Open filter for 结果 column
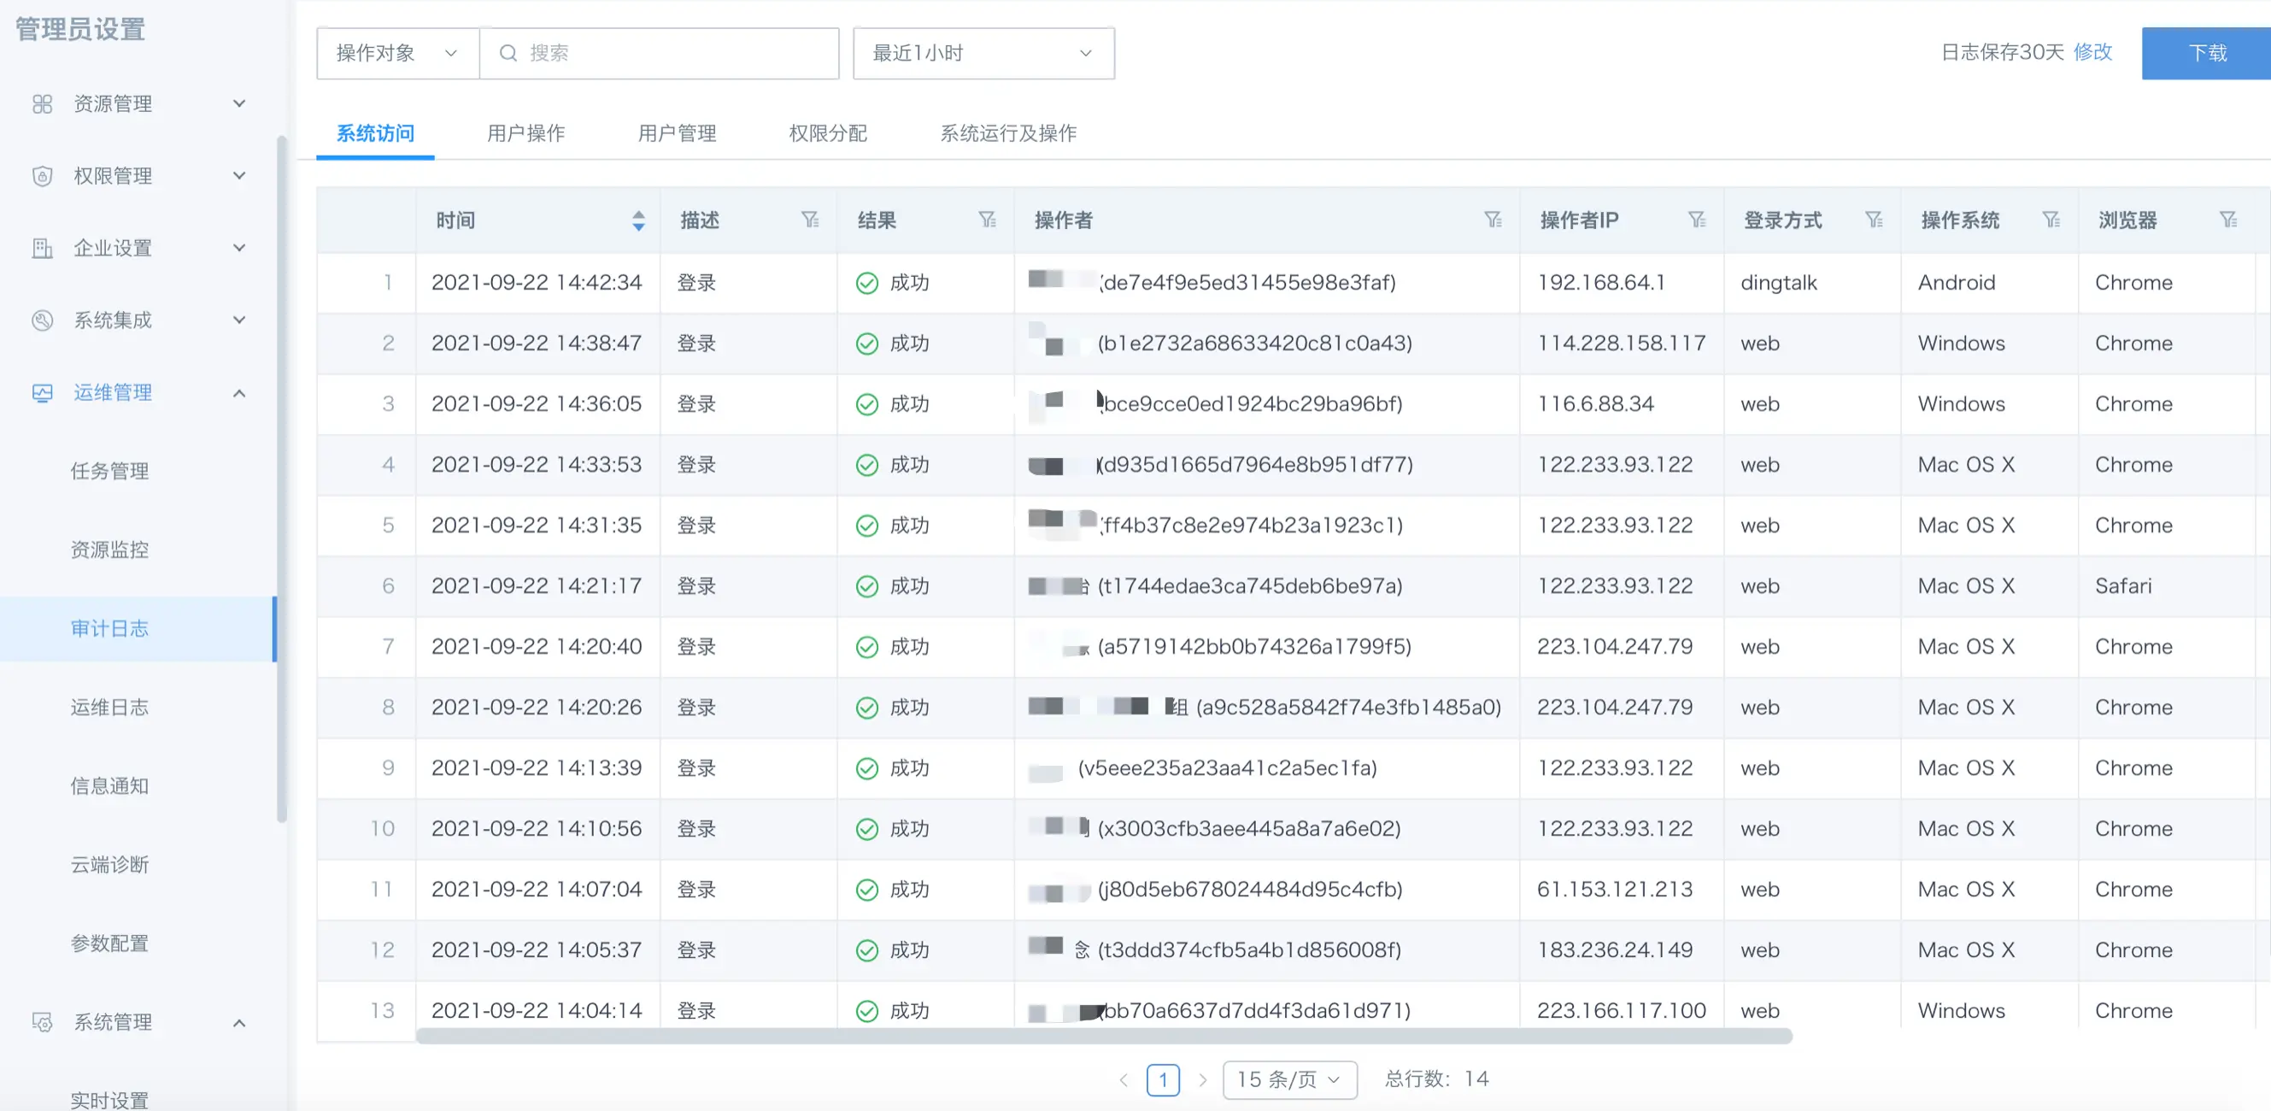This screenshot has height=1111, width=2271. point(987,220)
